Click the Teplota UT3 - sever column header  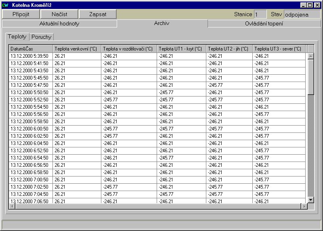279,49
